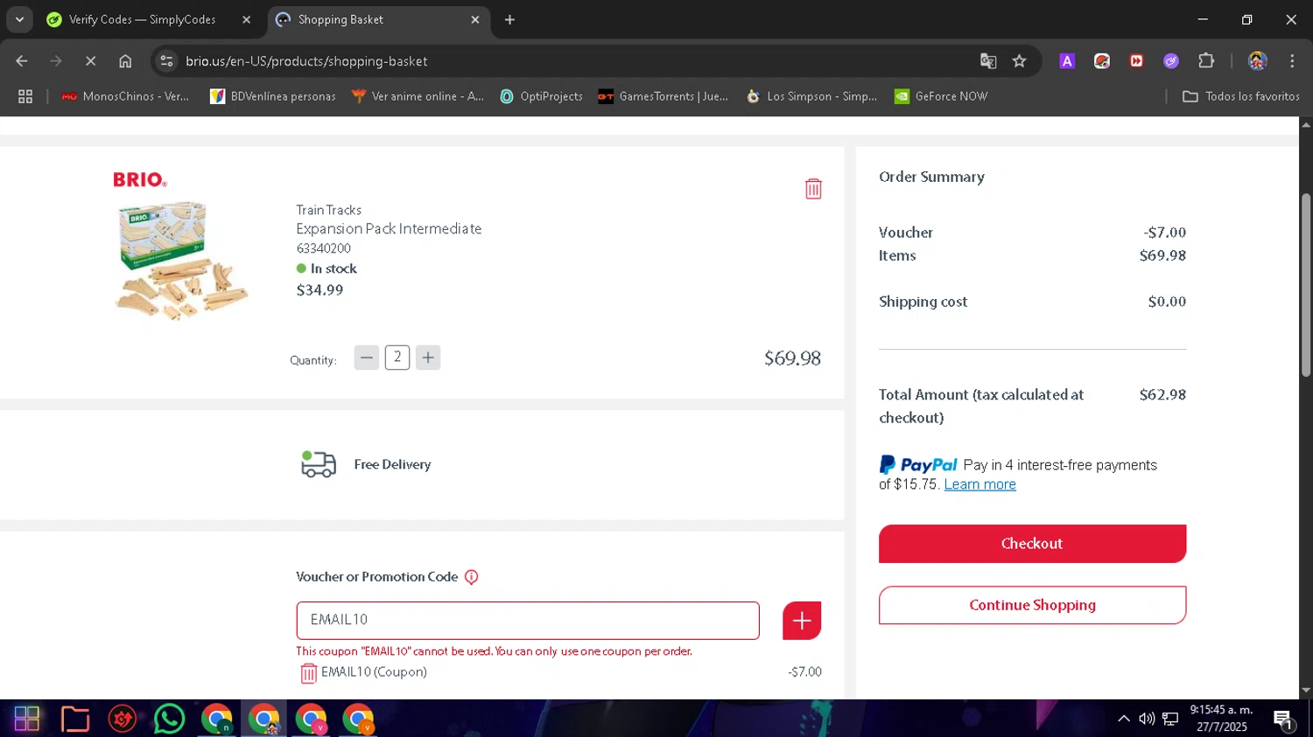Apply the voucher with the red plus button

point(802,621)
